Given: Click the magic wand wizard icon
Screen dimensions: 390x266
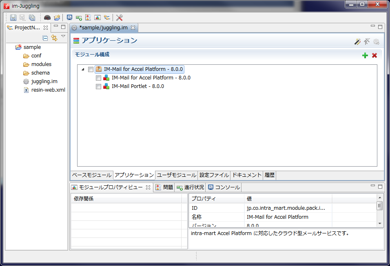Looking at the screenshot, I should point(357,42).
